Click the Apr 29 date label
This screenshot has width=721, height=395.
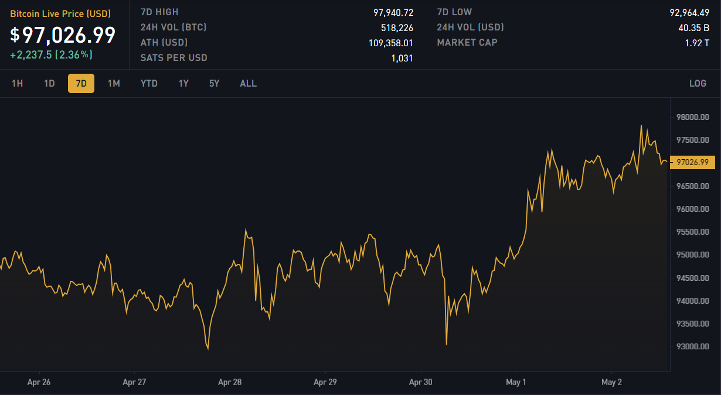(x=325, y=383)
